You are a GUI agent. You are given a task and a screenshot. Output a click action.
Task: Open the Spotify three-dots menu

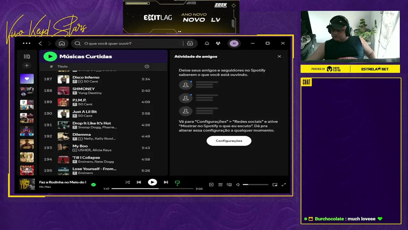click(27, 43)
